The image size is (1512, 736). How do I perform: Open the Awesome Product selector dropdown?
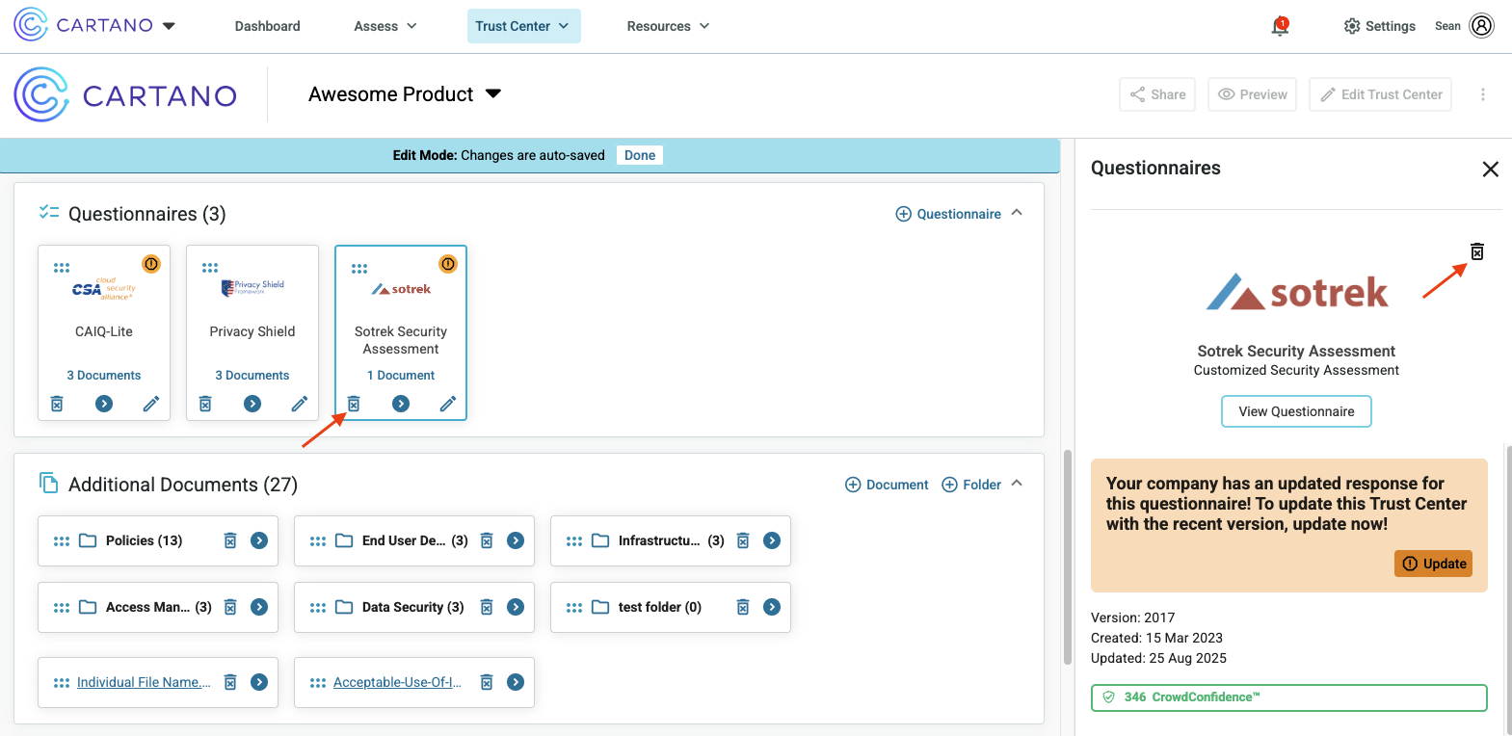tap(493, 94)
